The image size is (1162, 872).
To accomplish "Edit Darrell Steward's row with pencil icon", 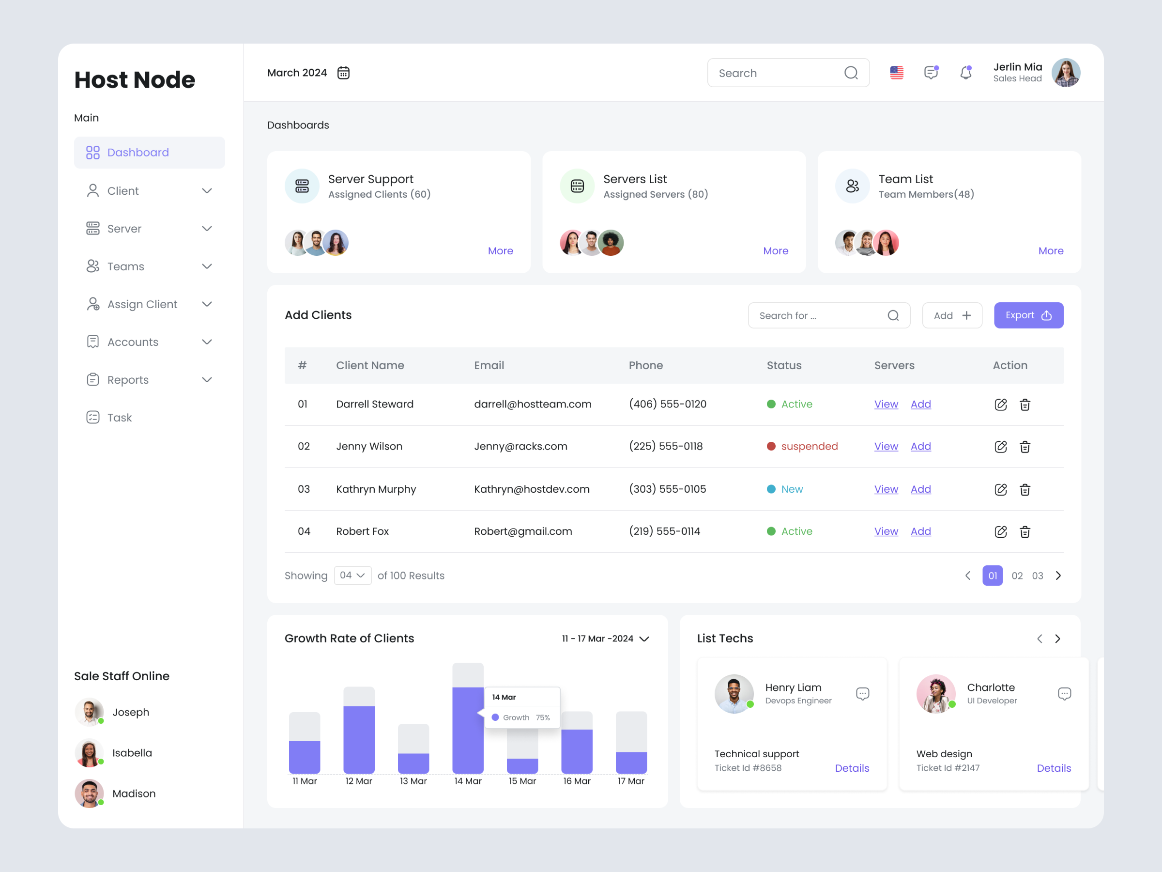I will pos(1000,404).
